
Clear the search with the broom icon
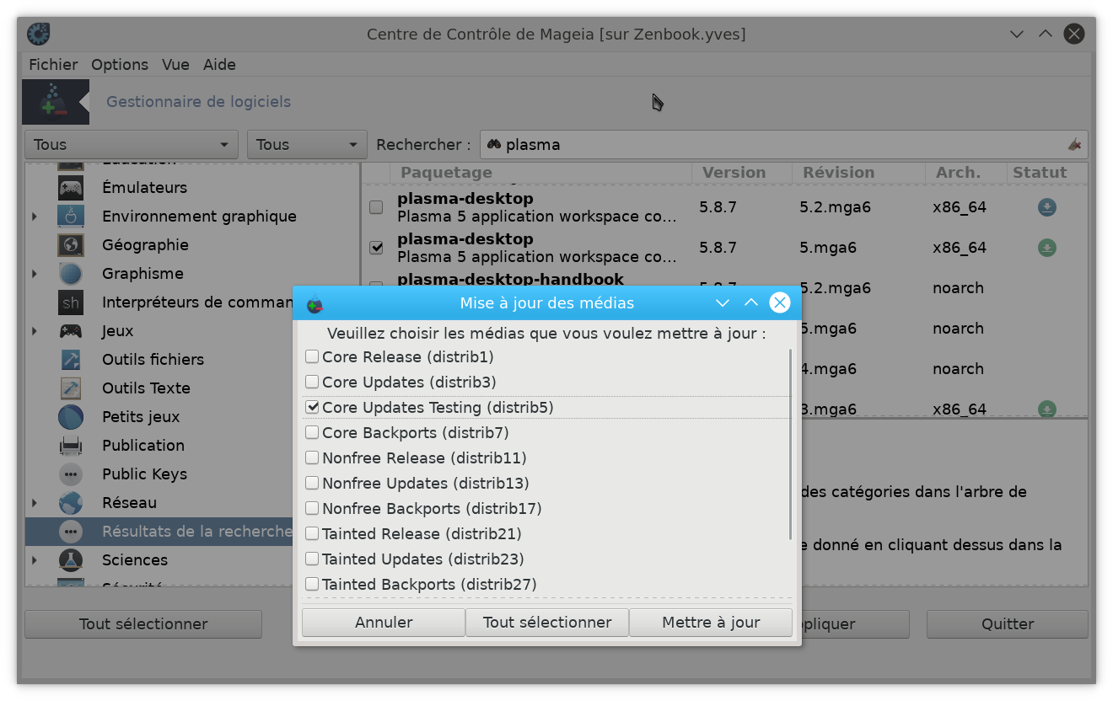(x=1074, y=144)
